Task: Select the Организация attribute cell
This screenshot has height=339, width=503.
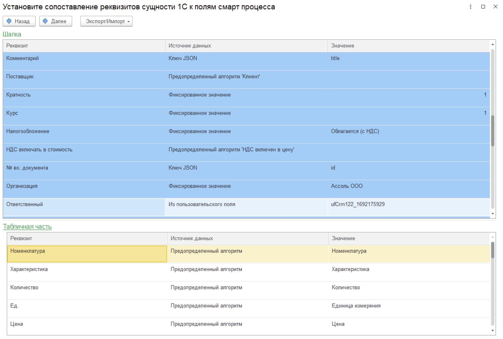Action: (84, 189)
